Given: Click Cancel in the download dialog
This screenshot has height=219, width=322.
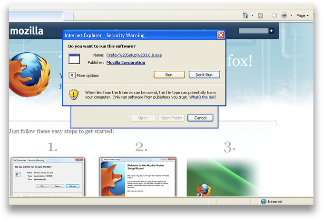Looking at the screenshot, I should [x=200, y=118].
